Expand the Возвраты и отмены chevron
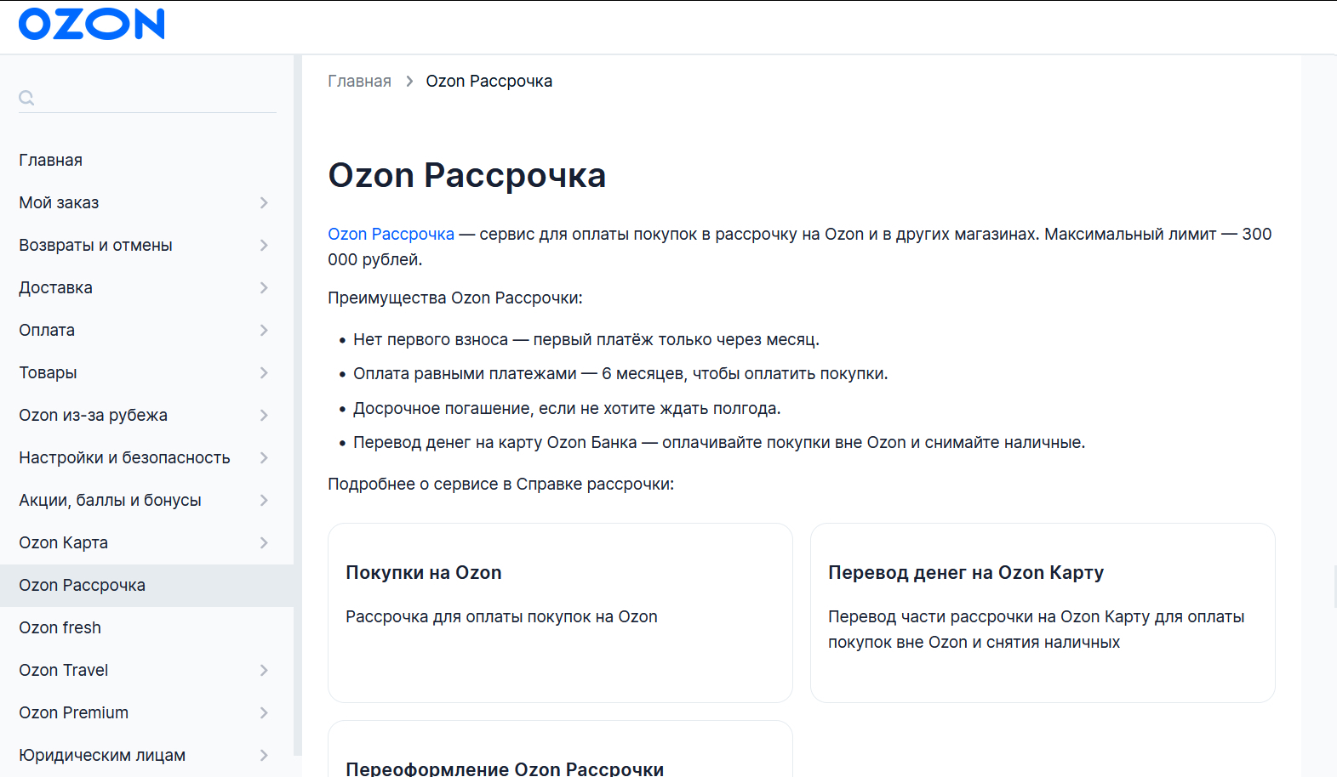The width and height of the screenshot is (1337, 777). (x=264, y=246)
